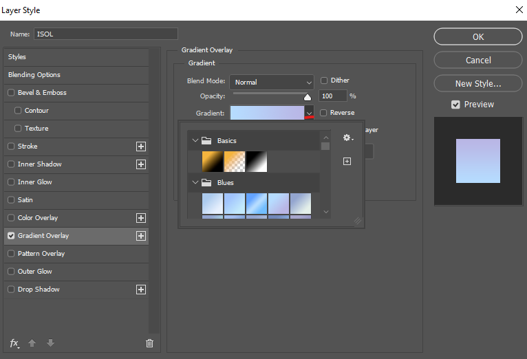Add another Inner Shadow with plus icon
Screen dimensions: 527x359
click(141, 164)
